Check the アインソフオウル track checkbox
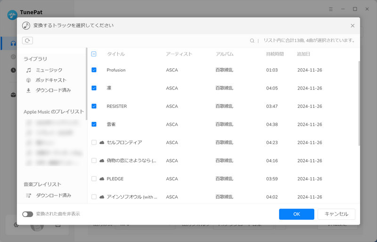377x242 pixels. (94, 197)
